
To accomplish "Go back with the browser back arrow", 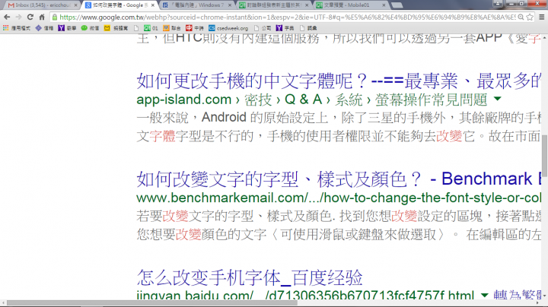I will click(7, 17).
